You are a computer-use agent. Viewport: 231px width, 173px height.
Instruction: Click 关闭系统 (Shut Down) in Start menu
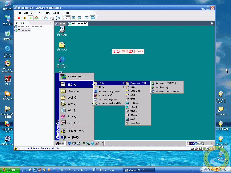click(77, 137)
